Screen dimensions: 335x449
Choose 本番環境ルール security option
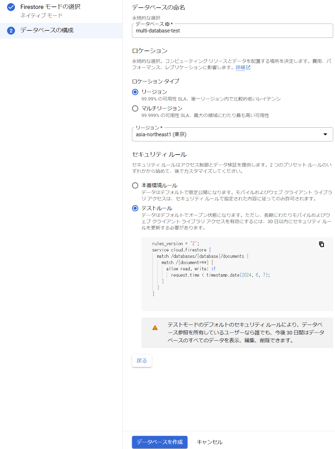[135, 185]
